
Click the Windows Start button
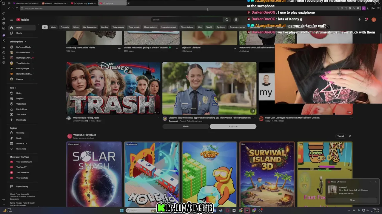click(x=122, y=210)
